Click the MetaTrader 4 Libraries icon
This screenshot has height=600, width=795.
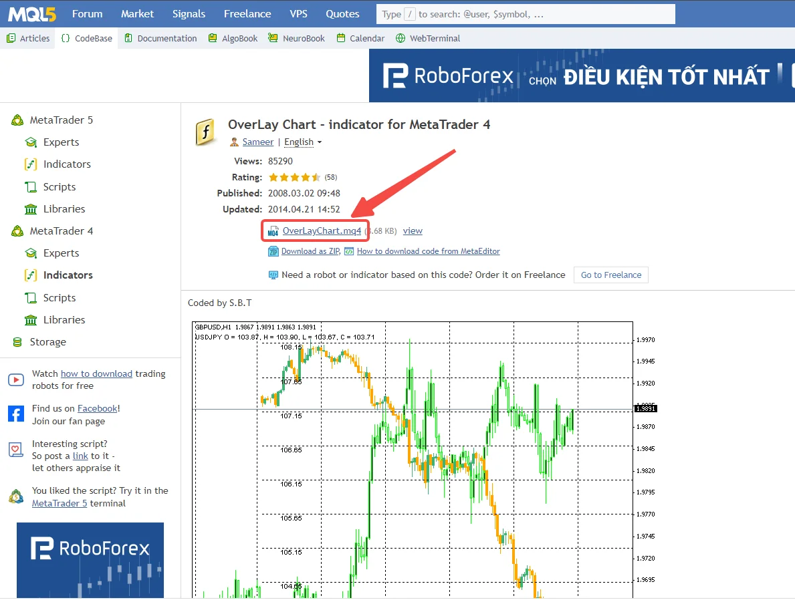31,320
